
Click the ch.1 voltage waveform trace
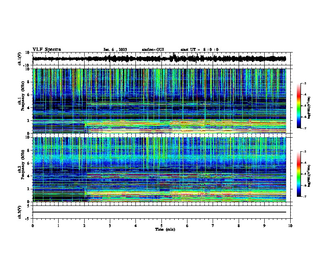click(159, 59)
